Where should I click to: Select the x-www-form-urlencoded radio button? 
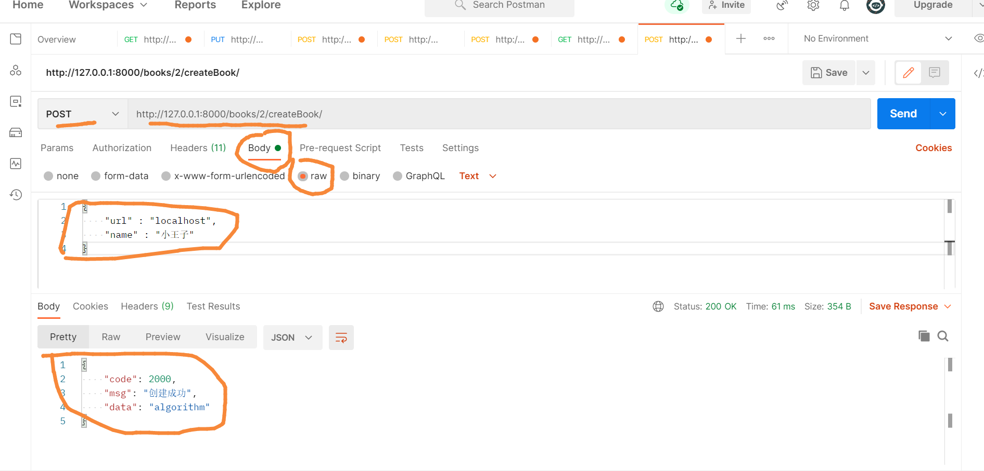pyautogui.click(x=166, y=176)
